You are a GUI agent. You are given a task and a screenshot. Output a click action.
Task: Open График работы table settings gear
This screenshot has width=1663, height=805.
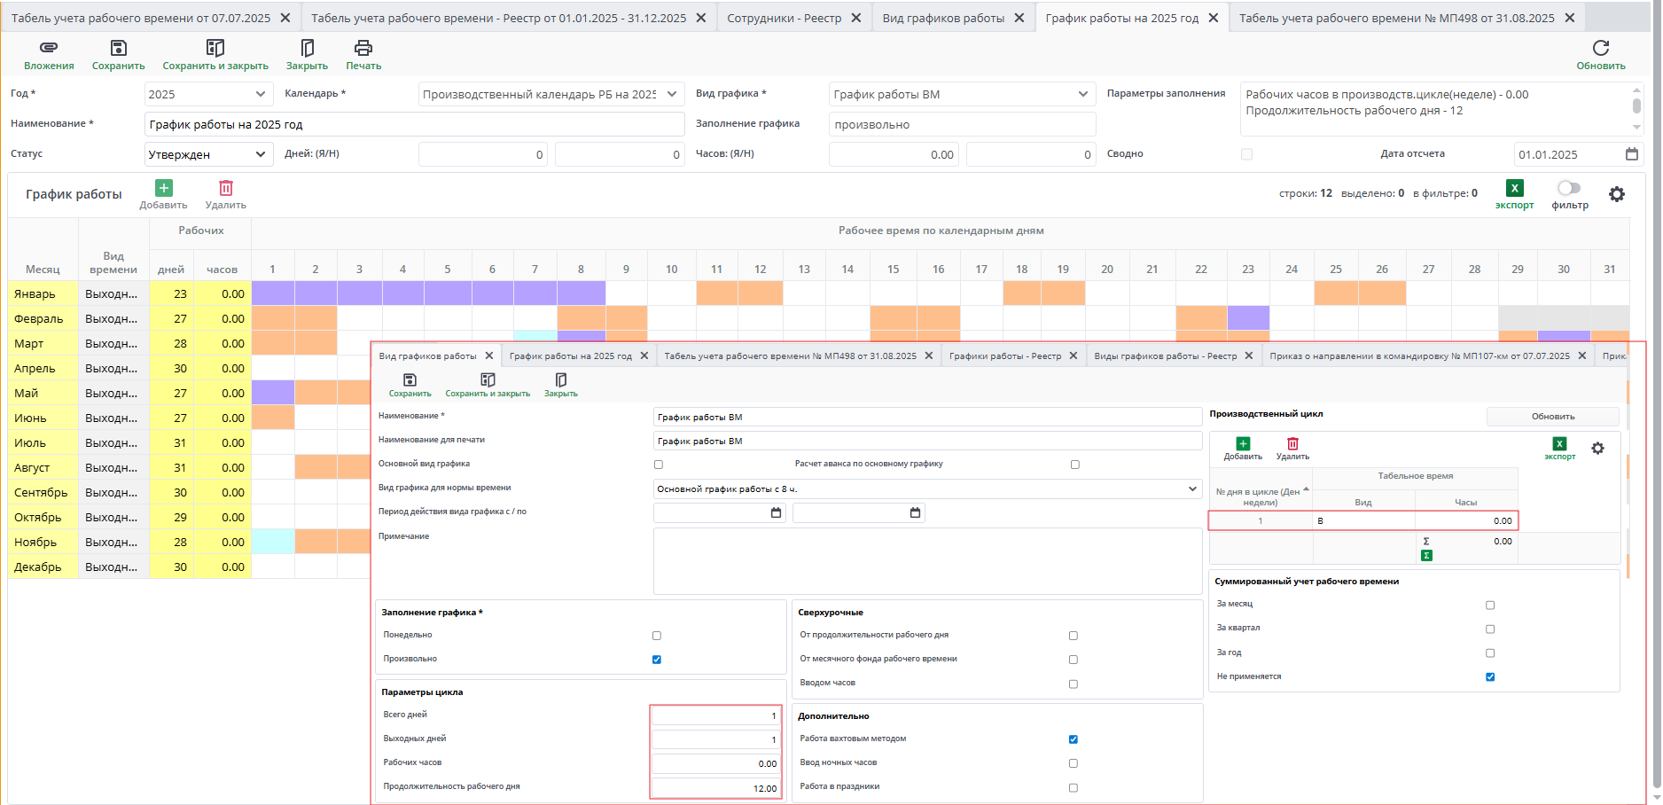pyautogui.click(x=1617, y=194)
